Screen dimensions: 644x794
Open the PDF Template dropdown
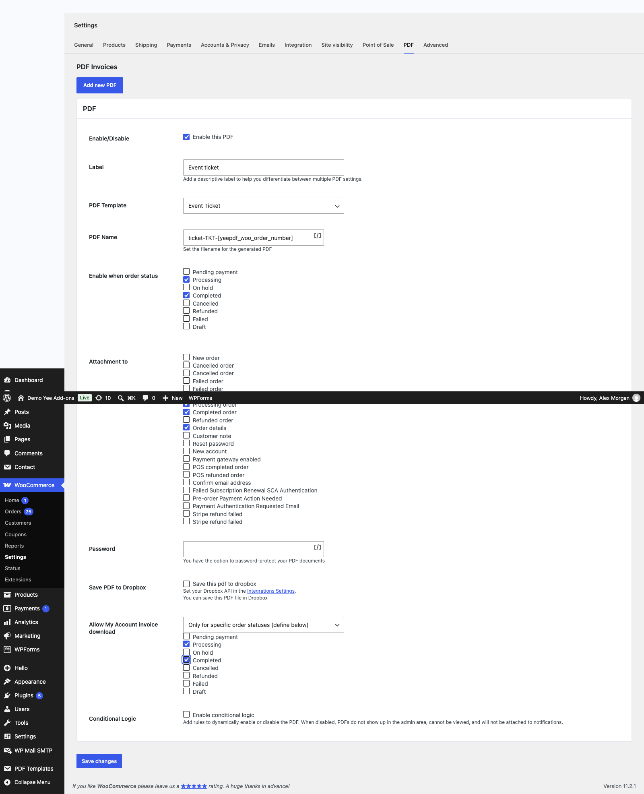(x=264, y=206)
